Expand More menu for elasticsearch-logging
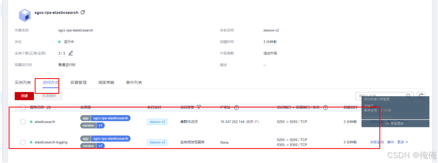This screenshot has height=163, width=438. pos(403,142)
